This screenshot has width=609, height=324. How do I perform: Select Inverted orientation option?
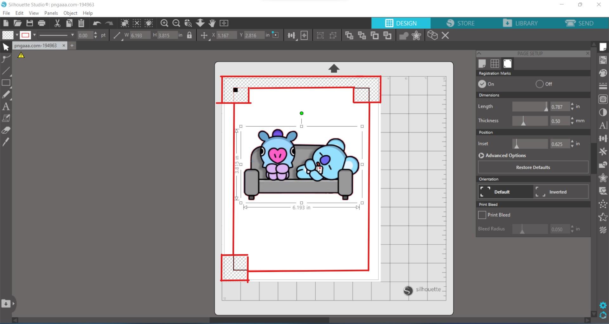point(561,192)
